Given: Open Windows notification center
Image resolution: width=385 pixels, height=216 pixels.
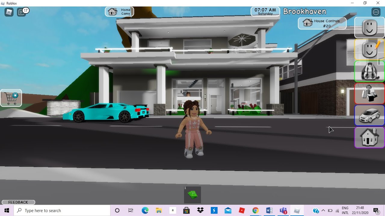Looking at the screenshot, I should [376, 211].
